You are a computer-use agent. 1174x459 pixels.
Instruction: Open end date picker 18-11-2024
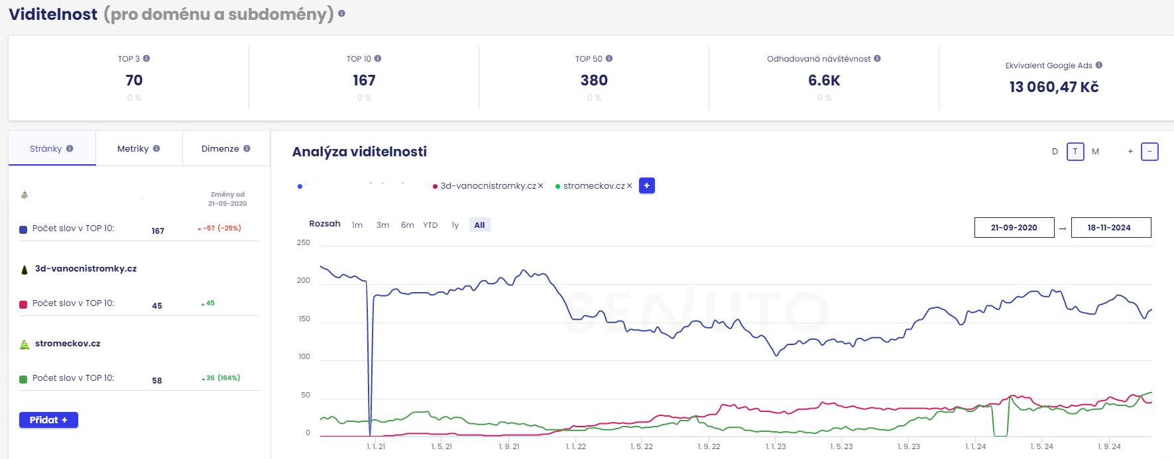[1111, 227]
